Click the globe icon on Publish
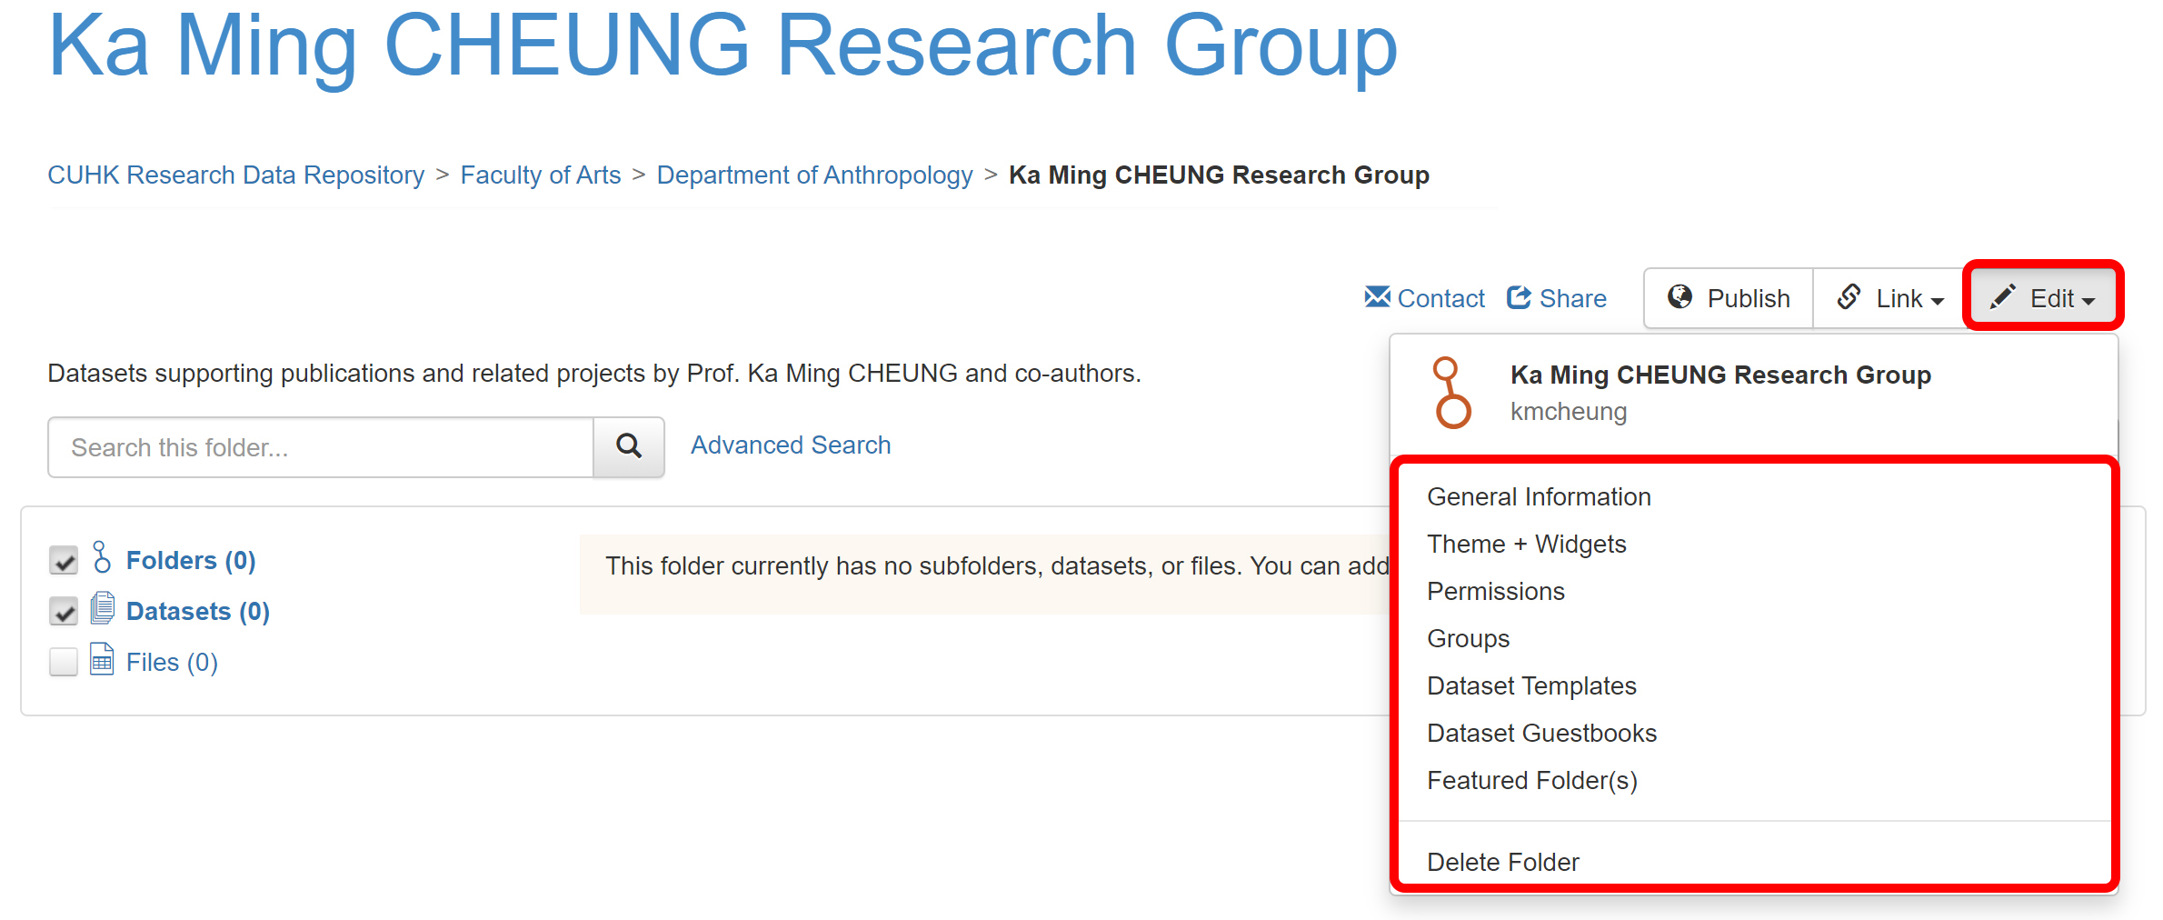Screen dimensions: 2163x920 pos(1680,297)
